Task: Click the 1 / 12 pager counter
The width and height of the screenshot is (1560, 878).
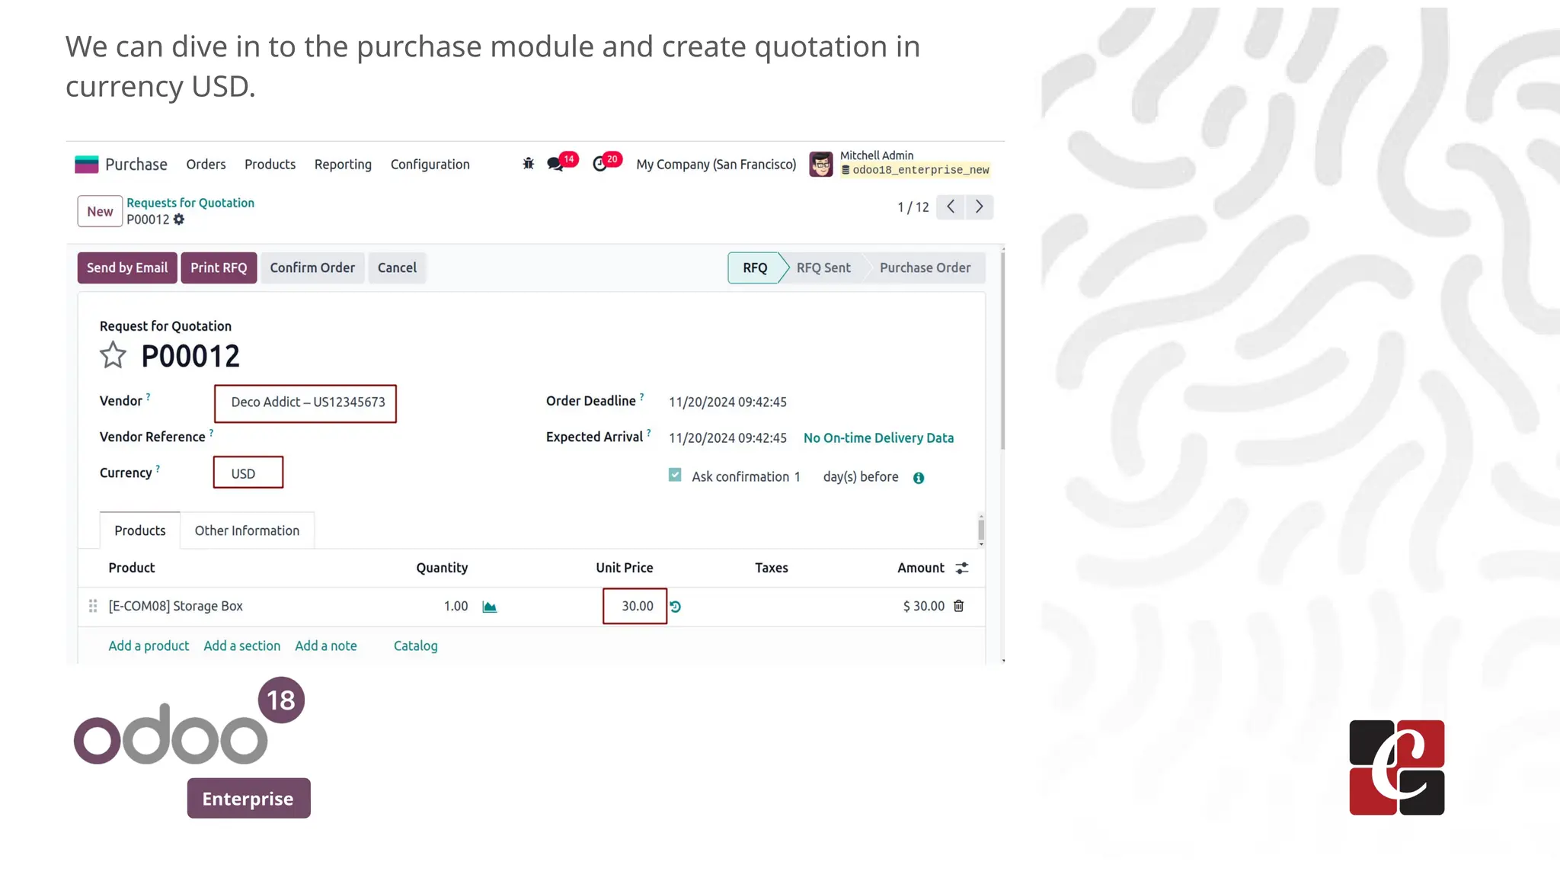Action: (913, 207)
